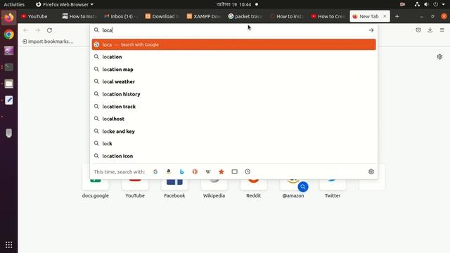Choose the 'lock' suggestion
The image size is (450, 253).
(233, 143)
